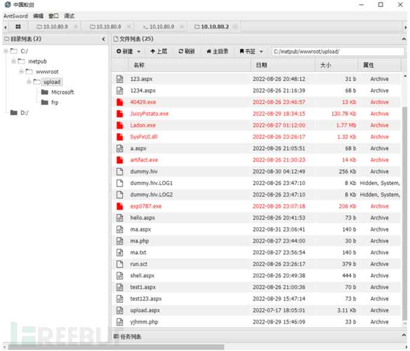Click the file icon beside upload.aspx
Image resolution: width=410 pixels, height=351 pixels.
[x=120, y=310]
